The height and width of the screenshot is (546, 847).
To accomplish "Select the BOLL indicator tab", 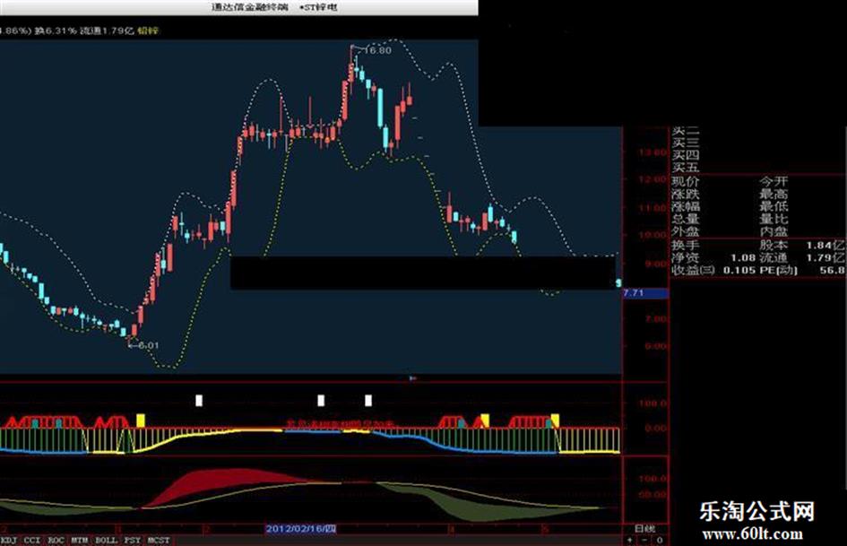I will 106,540.
